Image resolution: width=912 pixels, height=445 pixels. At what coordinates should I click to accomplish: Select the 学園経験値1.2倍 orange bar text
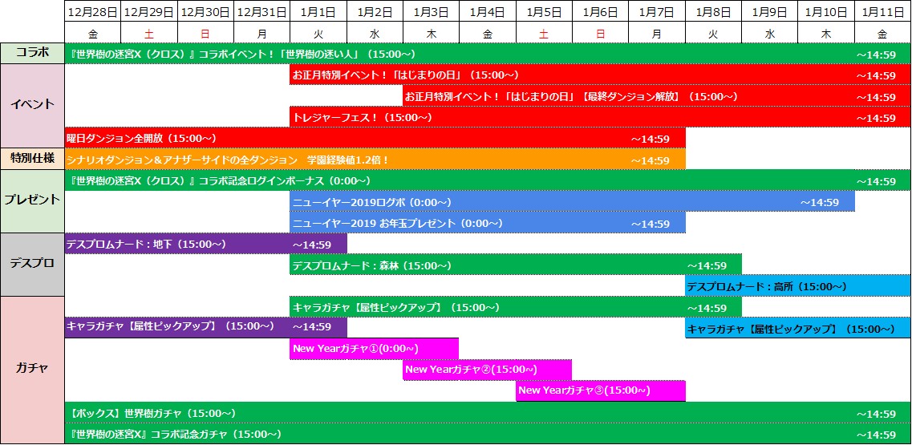(x=228, y=160)
